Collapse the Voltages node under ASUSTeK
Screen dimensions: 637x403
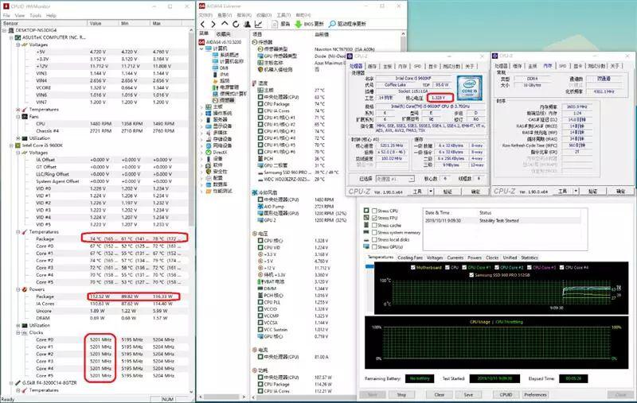click(x=18, y=45)
